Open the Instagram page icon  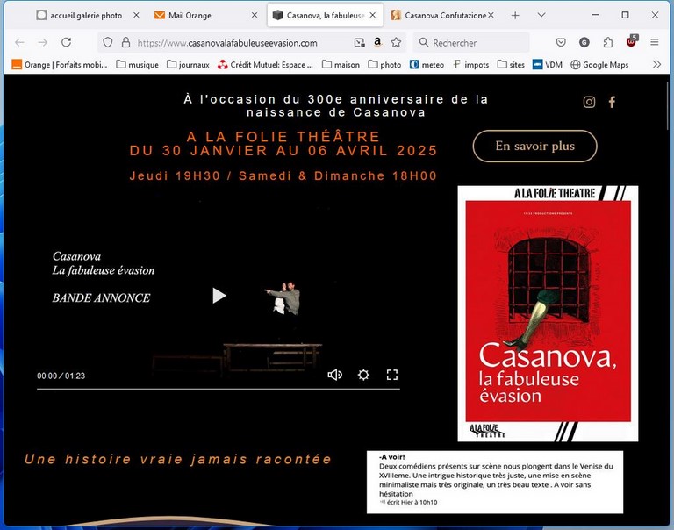click(590, 102)
